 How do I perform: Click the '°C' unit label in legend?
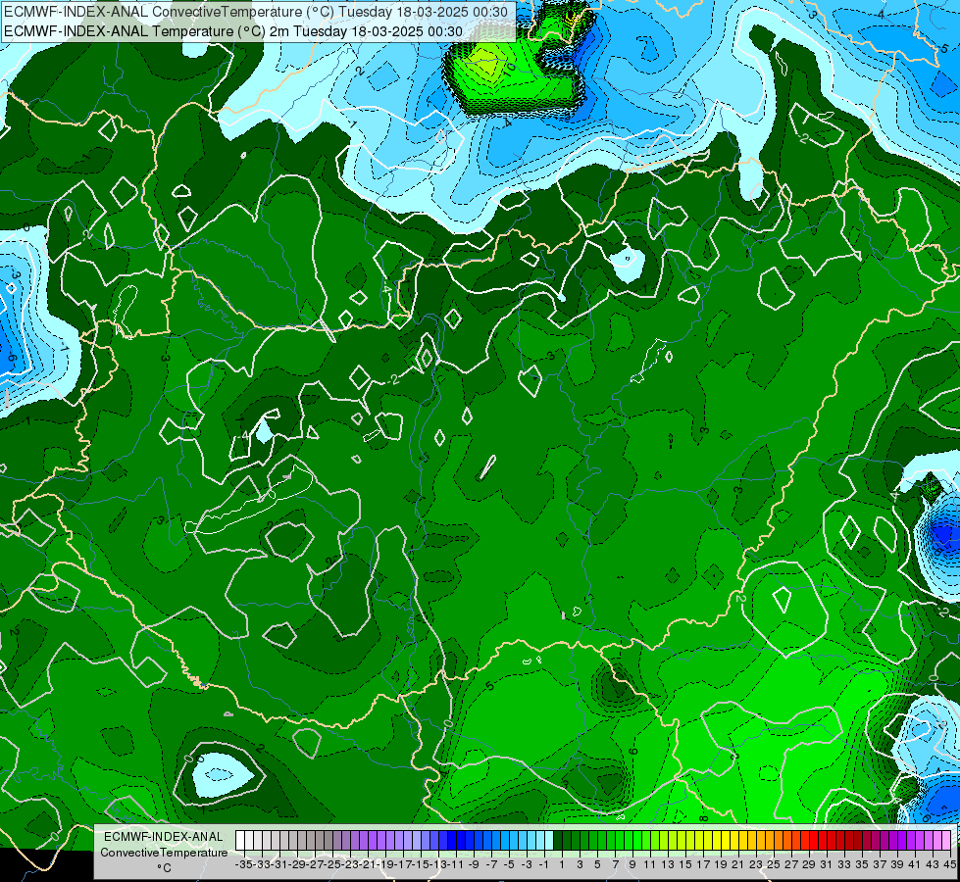click(x=164, y=868)
